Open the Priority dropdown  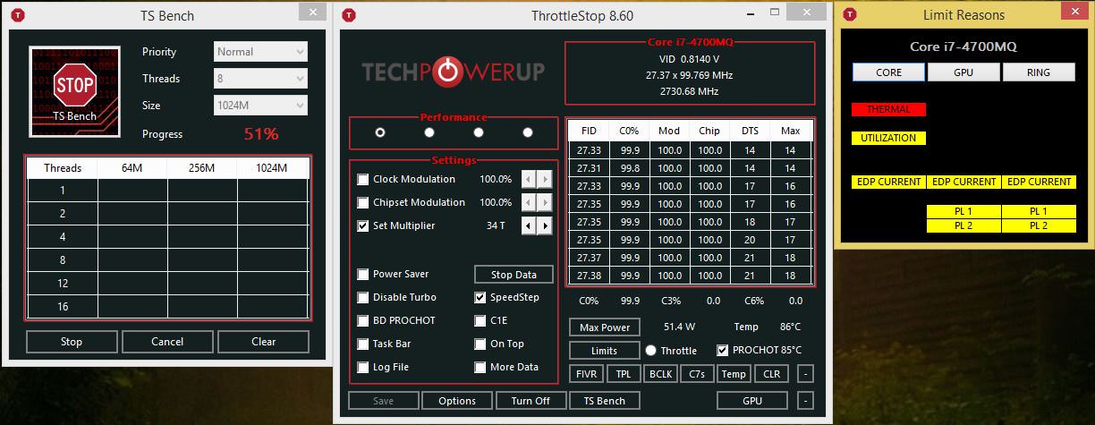pos(260,52)
